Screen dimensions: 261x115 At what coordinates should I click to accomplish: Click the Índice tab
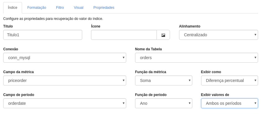tap(12, 8)
